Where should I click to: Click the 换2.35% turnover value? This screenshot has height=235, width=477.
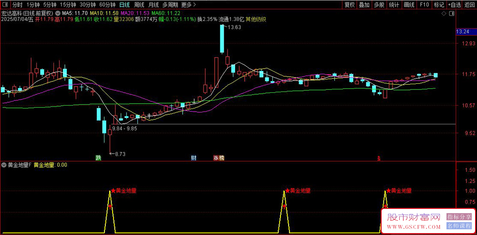pyautogui.click(x=207, y=20)
